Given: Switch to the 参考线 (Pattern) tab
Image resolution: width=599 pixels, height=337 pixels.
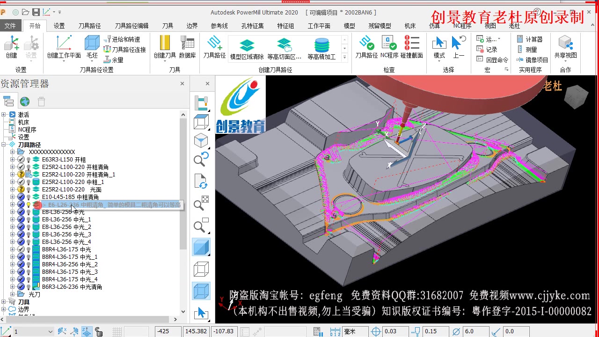Looking at the screenshot, I should click(x=219, y=26).
